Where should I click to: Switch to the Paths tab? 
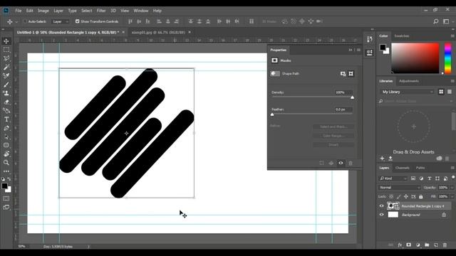click(x=420, y=168)
